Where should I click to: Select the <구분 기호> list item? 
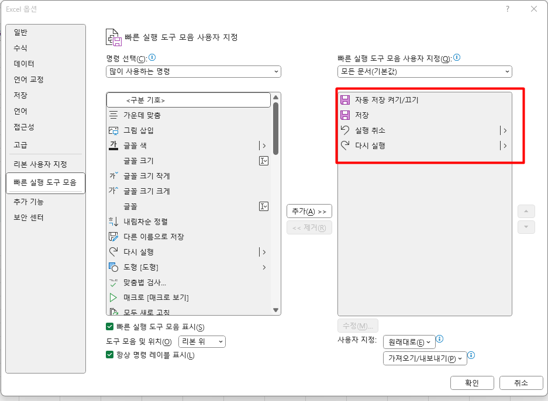[x=189, y=101]
